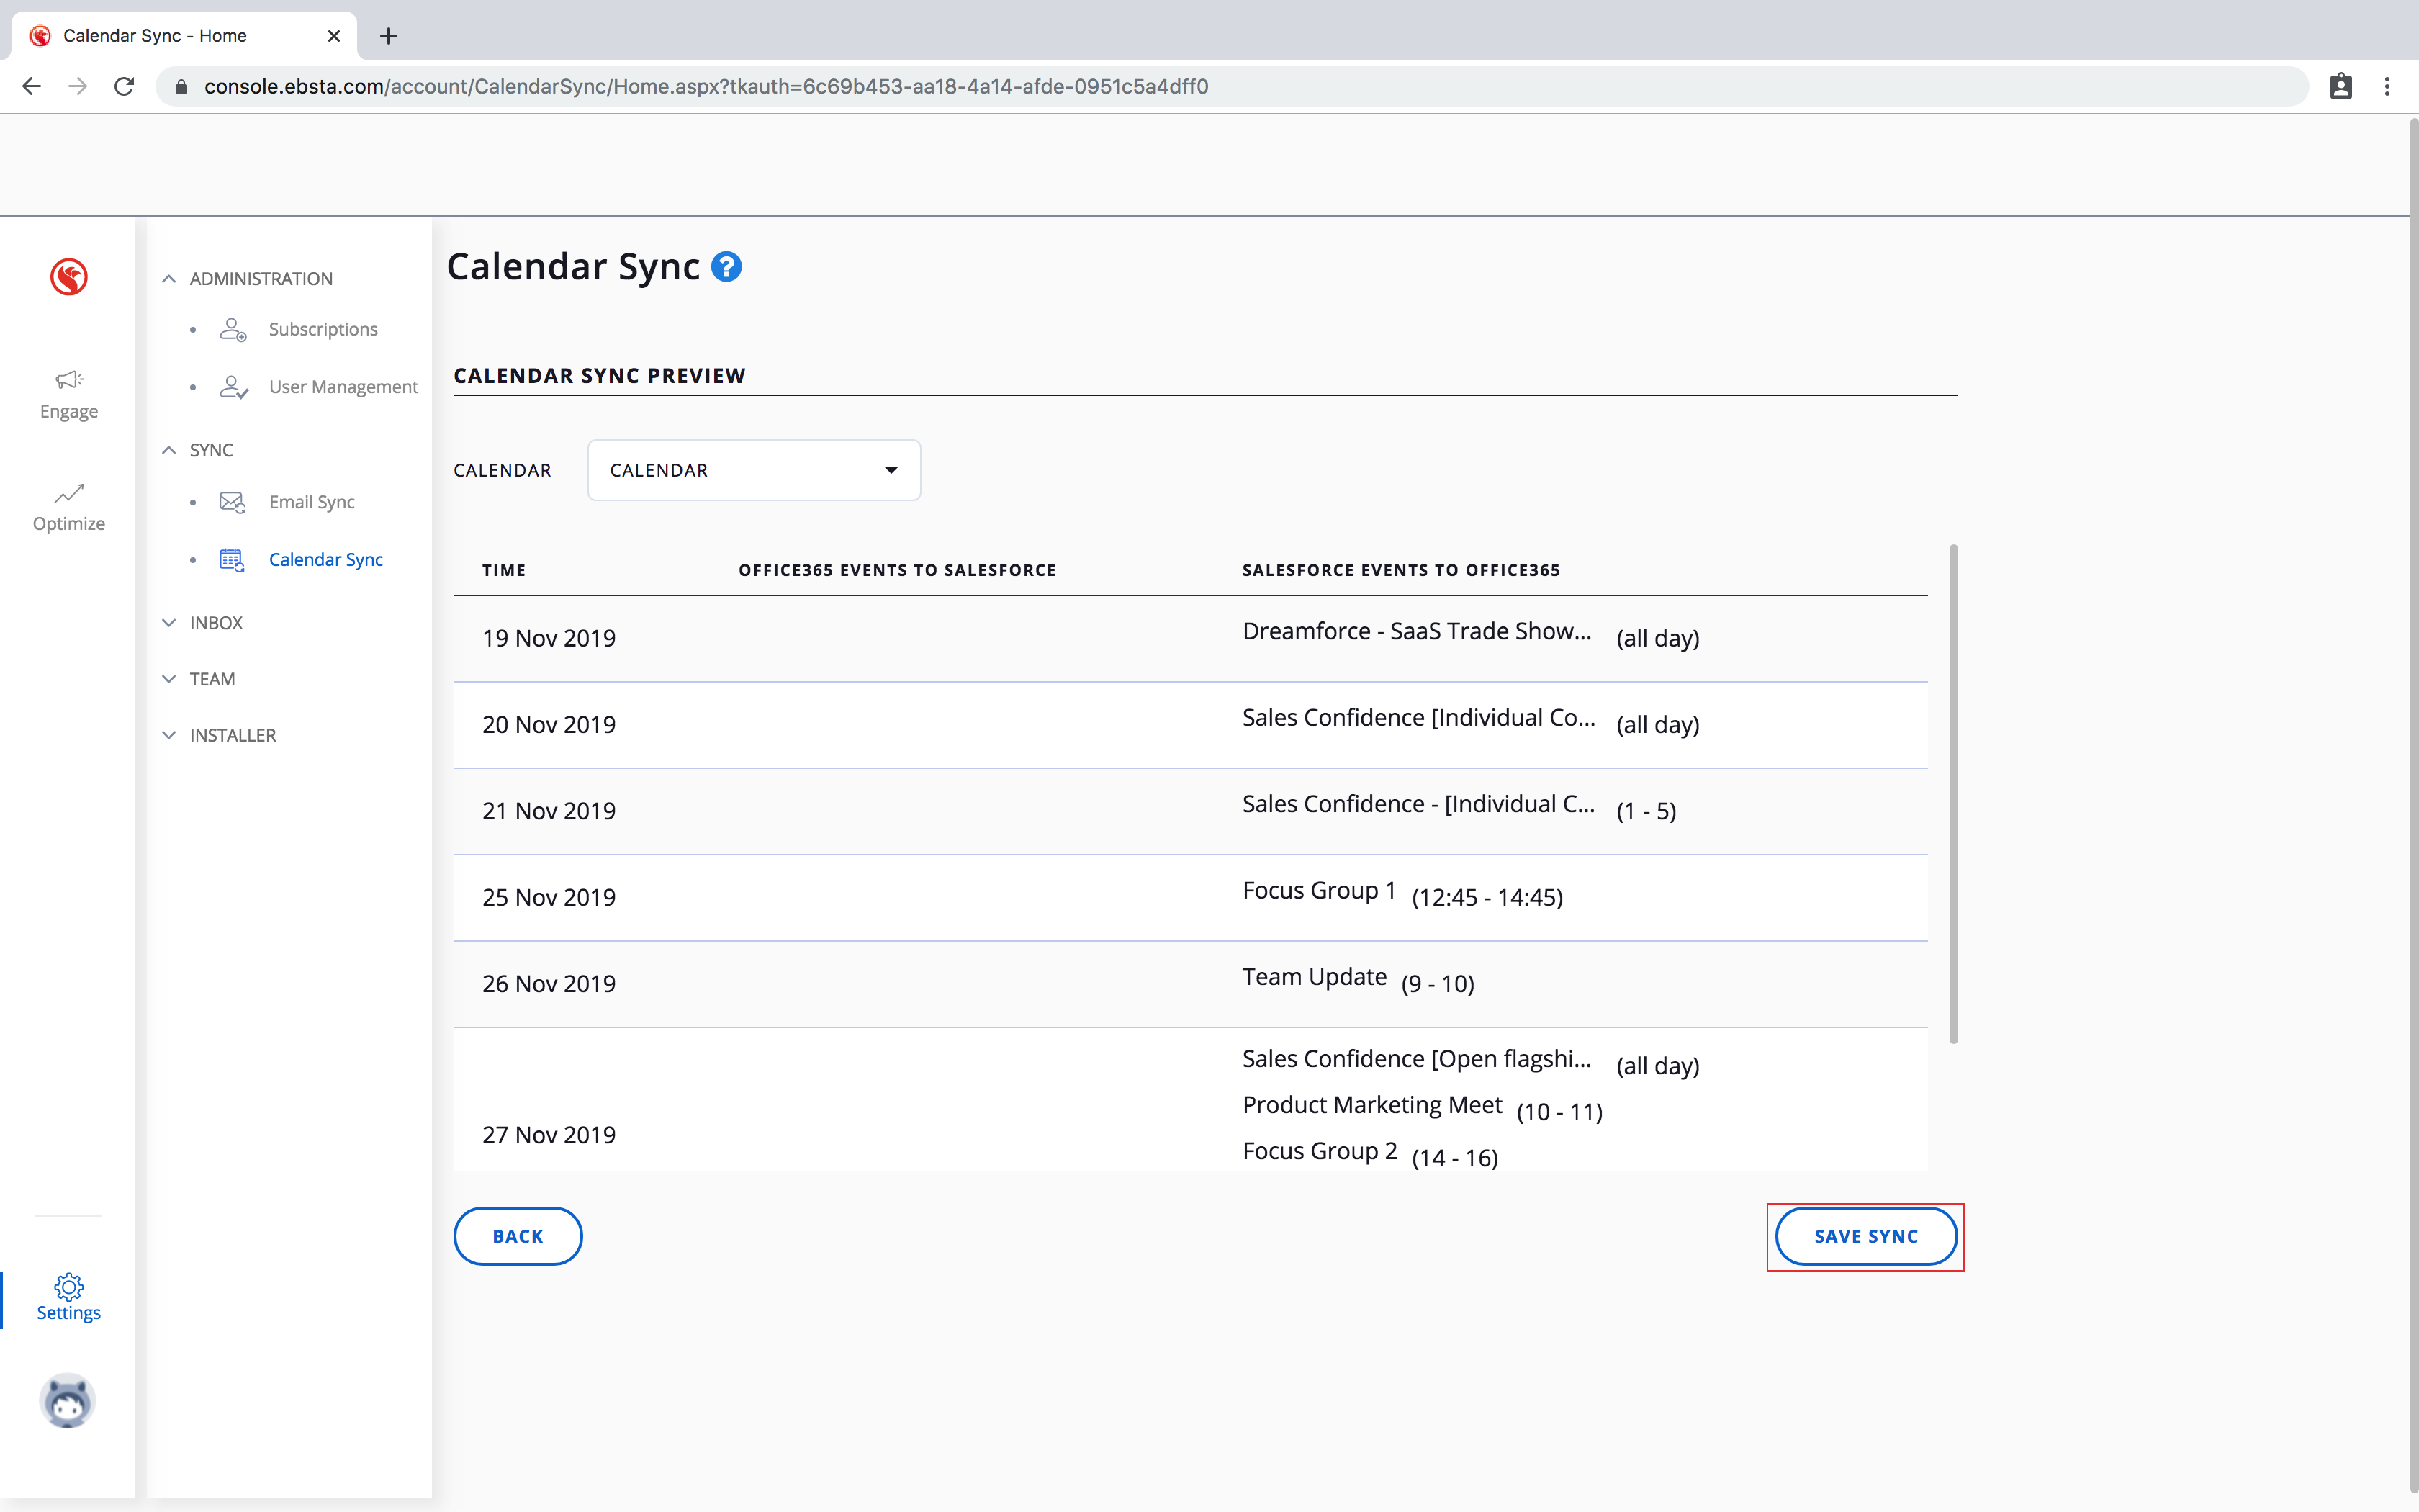Click the events table vertical scrollbar

1953,794
